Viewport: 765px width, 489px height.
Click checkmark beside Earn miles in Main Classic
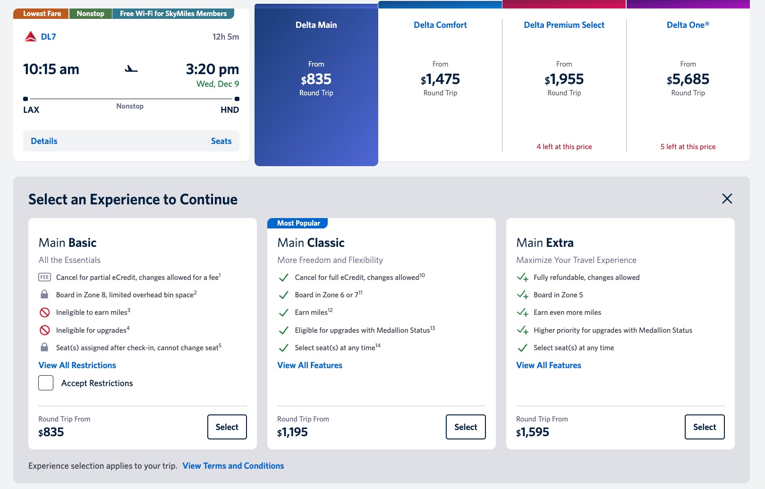pyautogui.click(x=283, y=312)
